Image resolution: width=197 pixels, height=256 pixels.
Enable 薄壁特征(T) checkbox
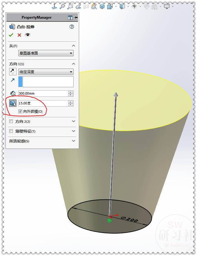pos(11,131)
